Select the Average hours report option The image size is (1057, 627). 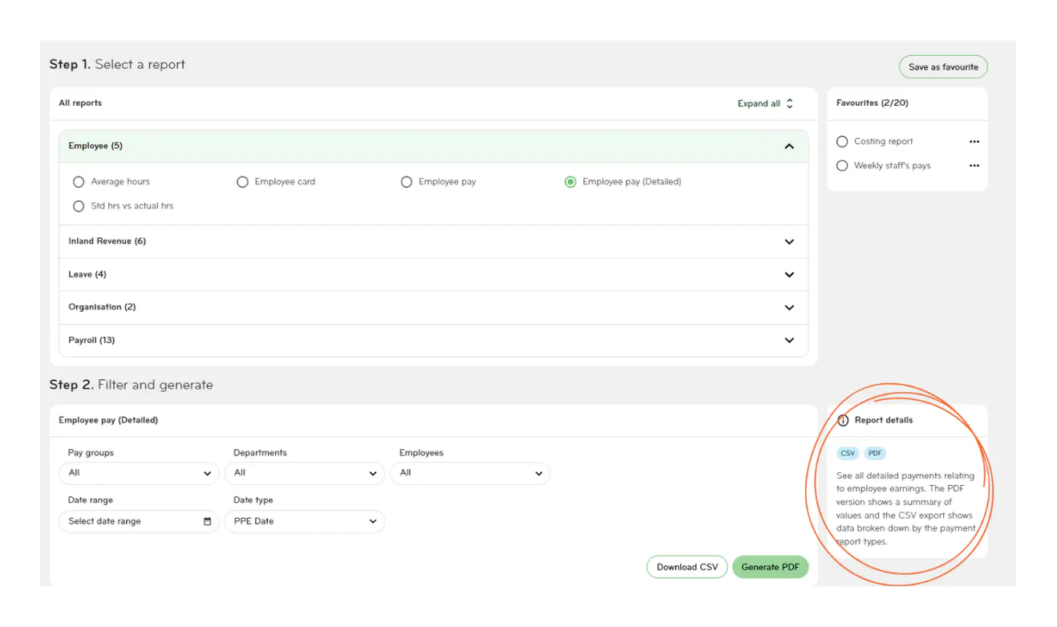79,181
